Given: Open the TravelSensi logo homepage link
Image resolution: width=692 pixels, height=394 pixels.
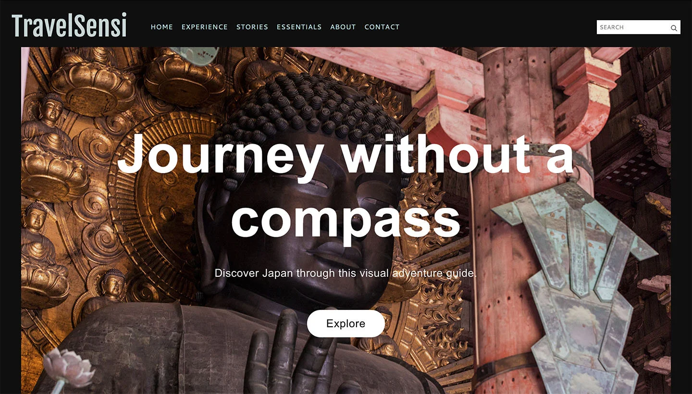Looking at the screenshot, I should click(69, 26).
